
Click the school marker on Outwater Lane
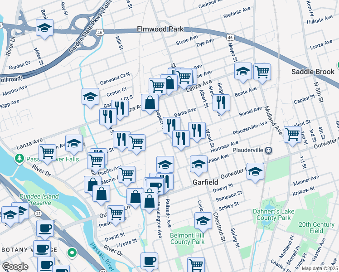tap(255, 172)
